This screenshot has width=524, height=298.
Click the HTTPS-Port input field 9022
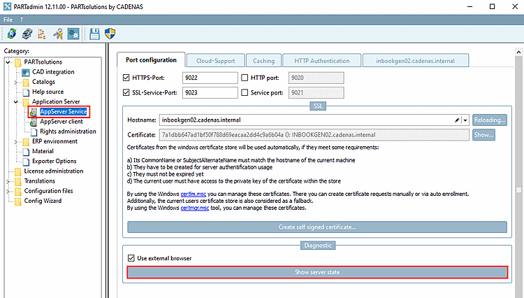click(210, 78)
